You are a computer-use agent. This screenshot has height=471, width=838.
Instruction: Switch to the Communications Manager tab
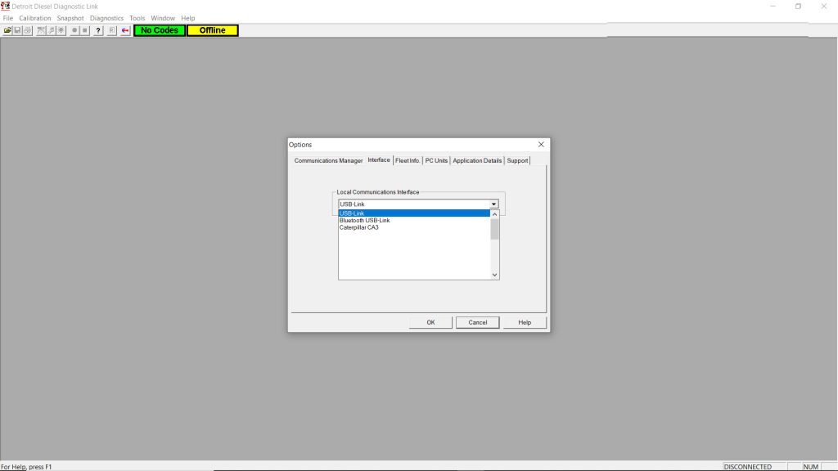click(x=327, y=160)
